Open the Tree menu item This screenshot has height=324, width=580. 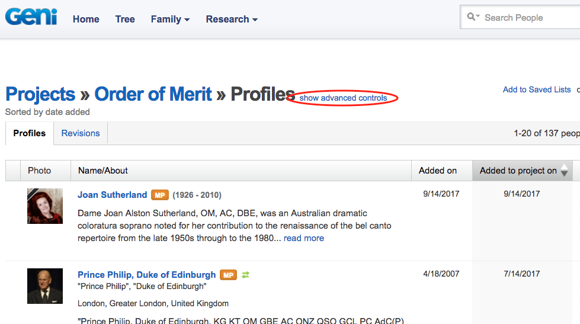click(x=125, y=19)
